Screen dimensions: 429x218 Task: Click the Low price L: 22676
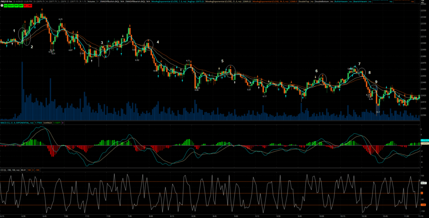(62, 1)
